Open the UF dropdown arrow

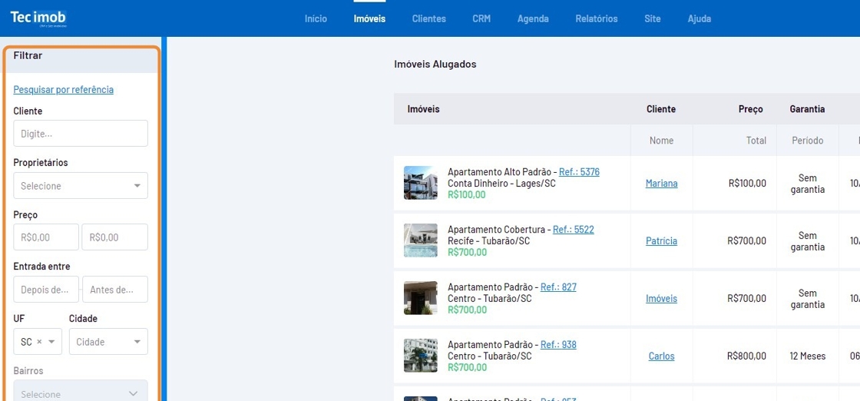pyautogui.click(x=52, y=342)
